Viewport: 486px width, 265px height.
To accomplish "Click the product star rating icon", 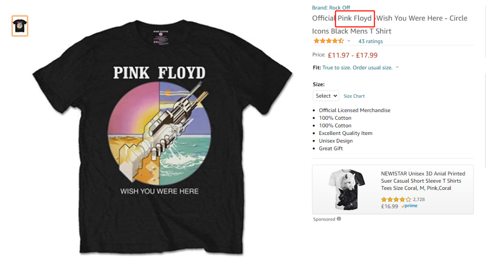I will pyautogui.click(x=328, y=41).
